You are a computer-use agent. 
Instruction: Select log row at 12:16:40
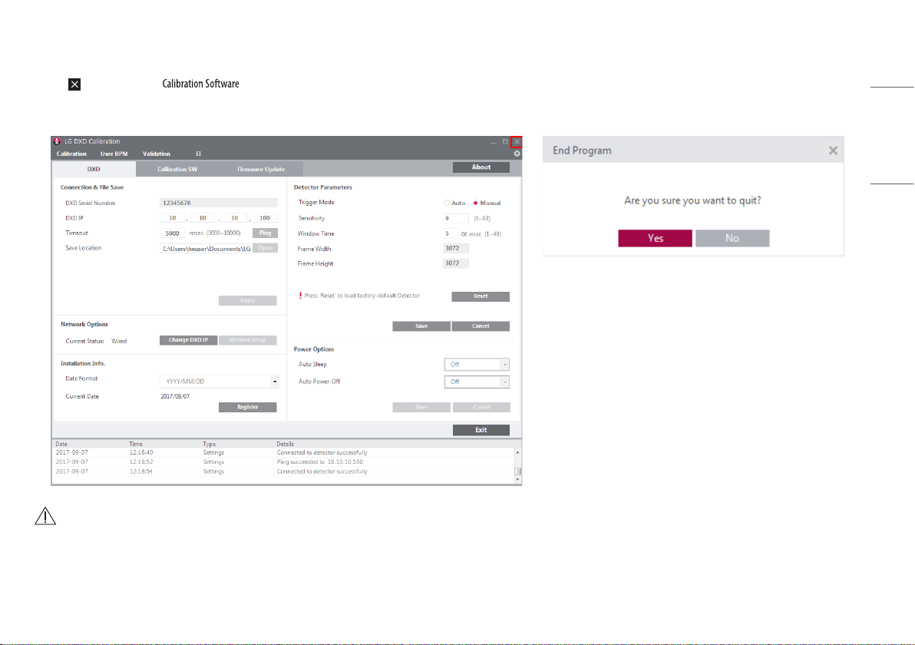click(283, 453)
